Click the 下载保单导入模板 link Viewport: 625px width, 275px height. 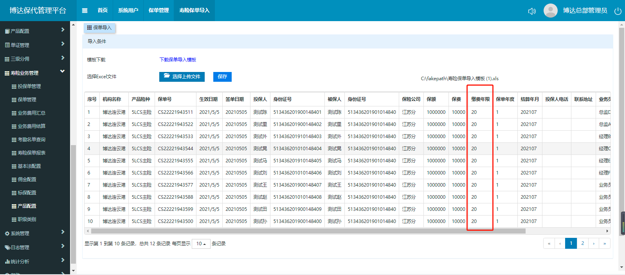coord(178,60)
